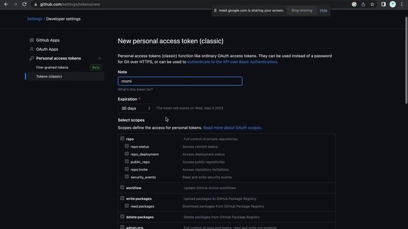This screenshot has width=408, height=229.
Task: Reload the page with the refresh icon
Action: coord(24,4)
